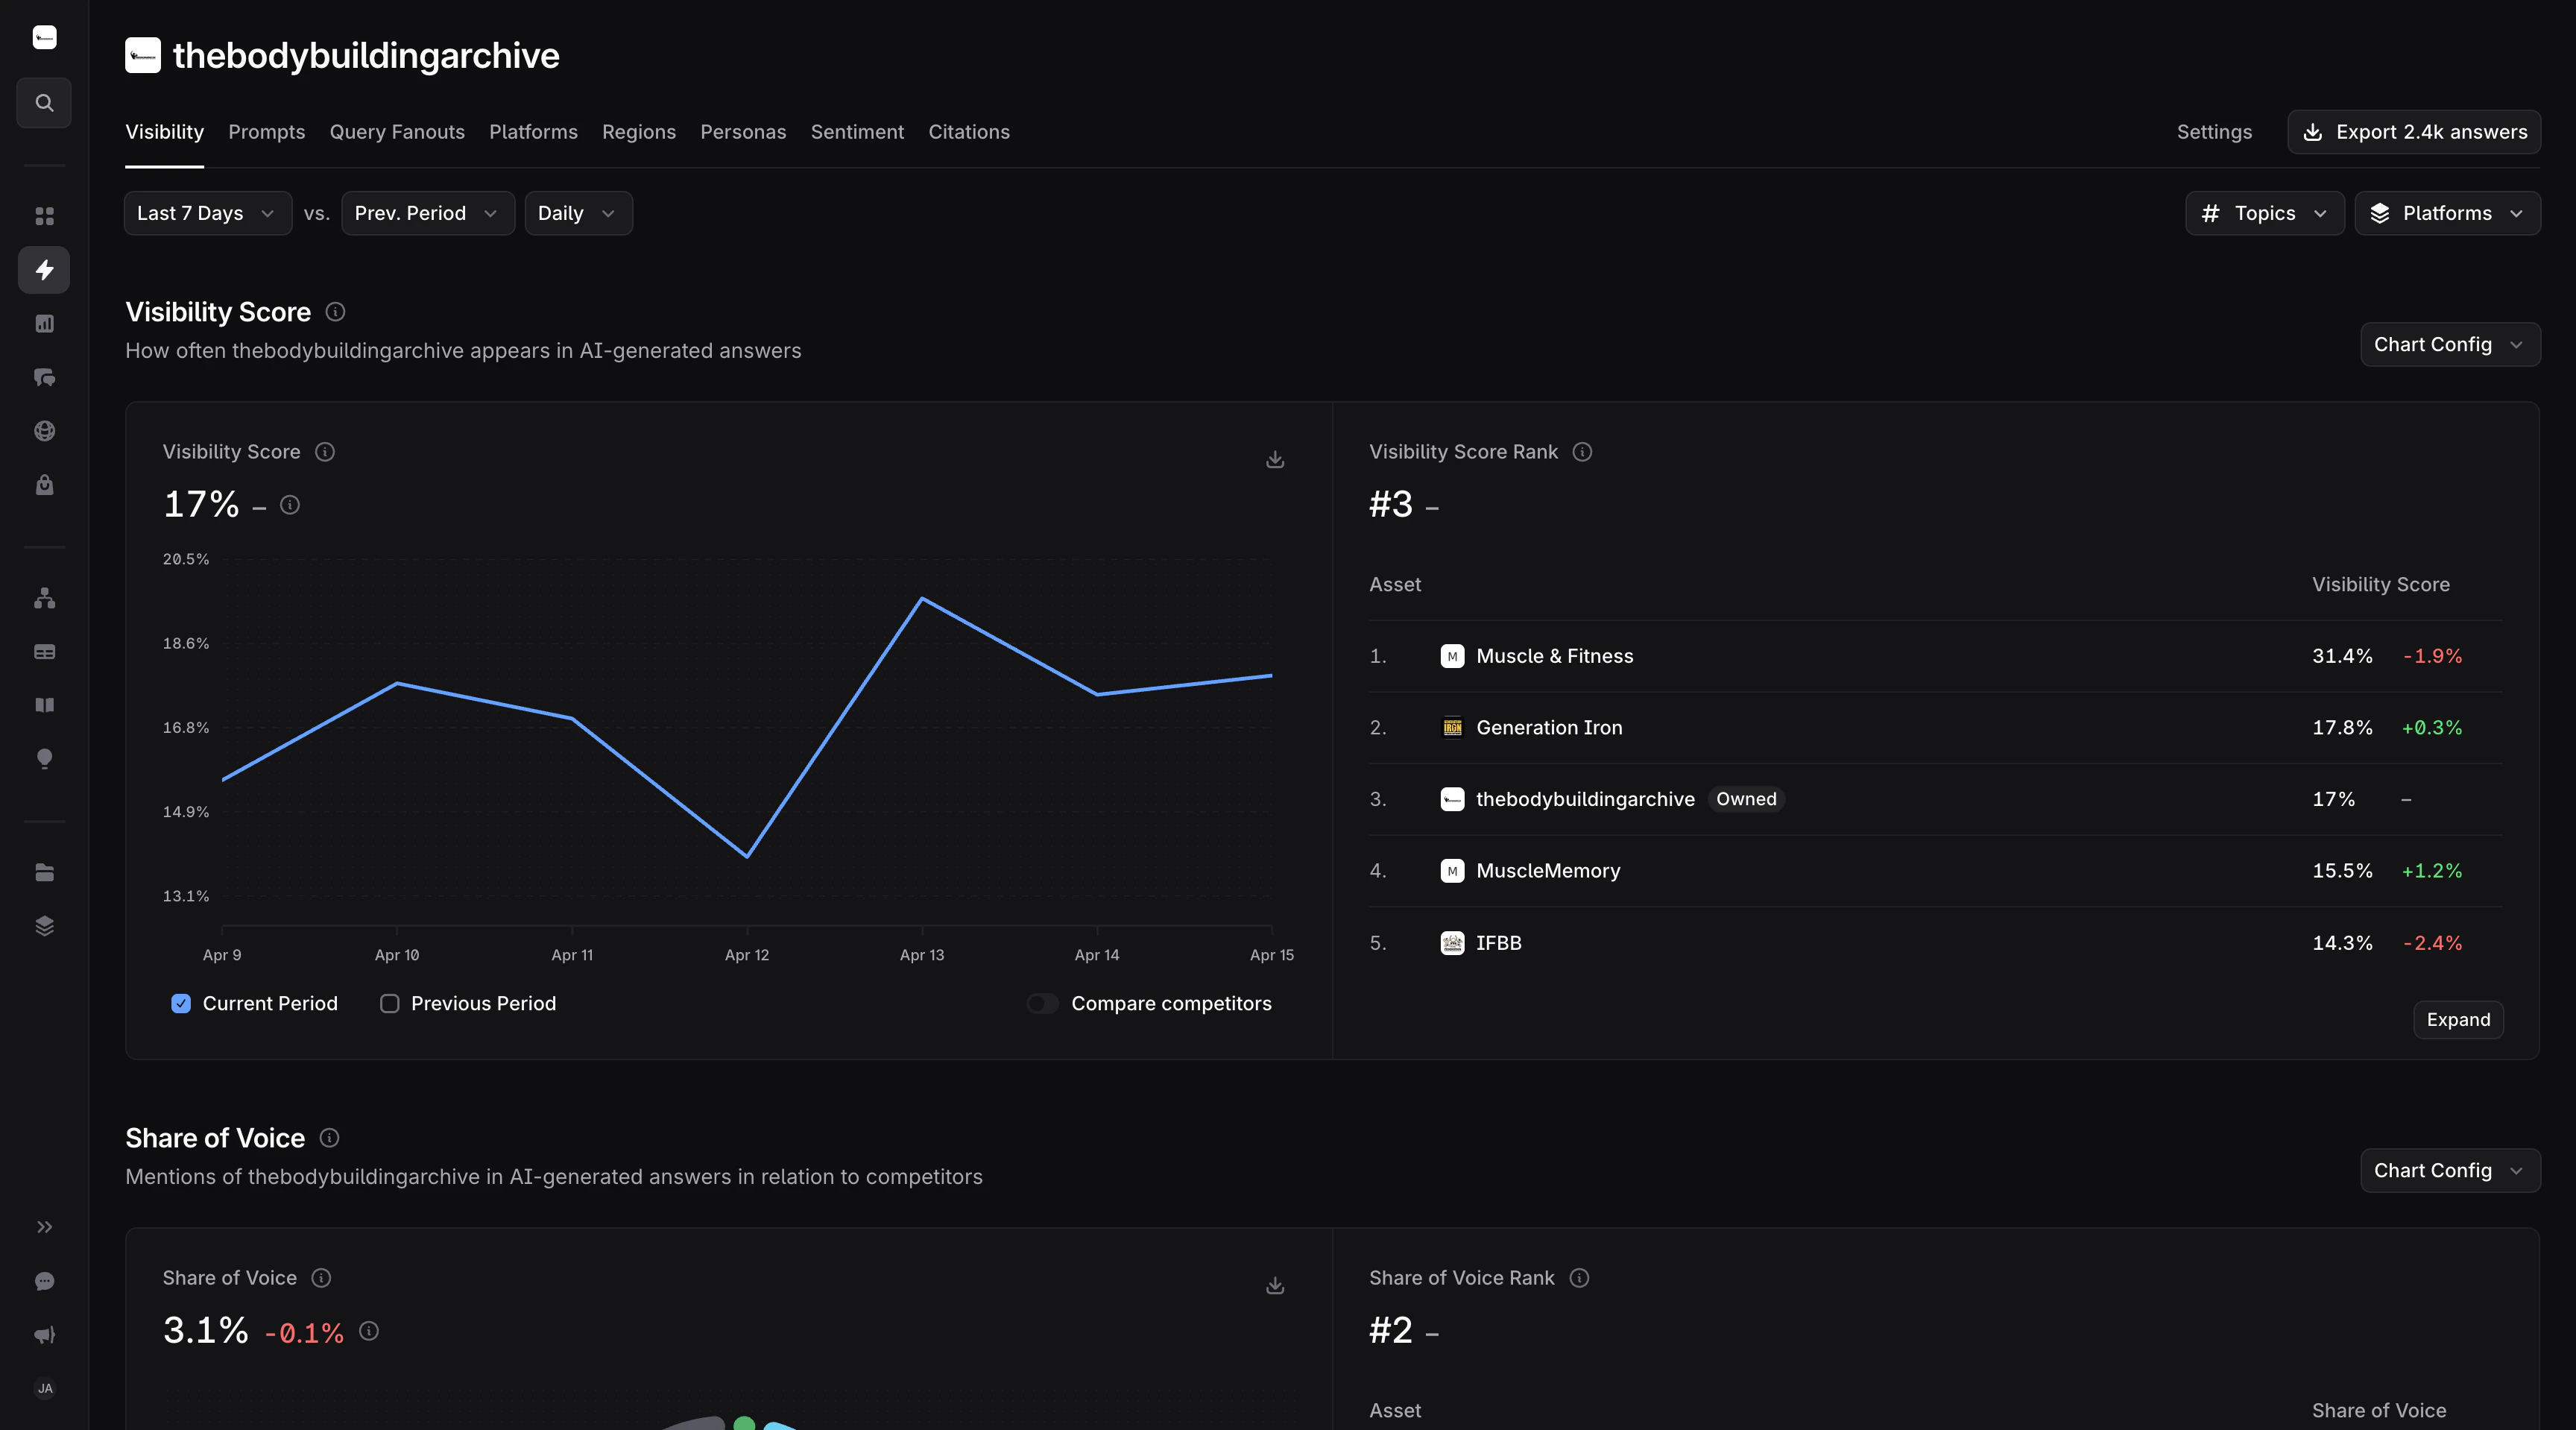The width and height of the screenshot is (2576, 1430).
Task: Open the single speech bubble sidebar icon
Action: coord(44,1281)
